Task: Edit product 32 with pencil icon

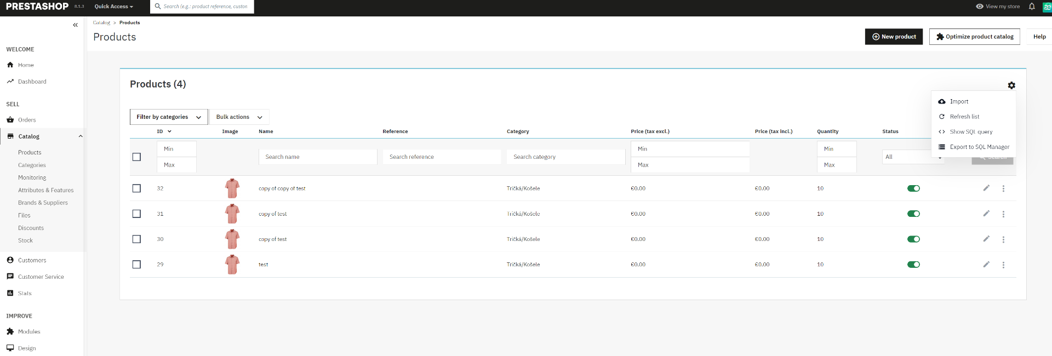Action: coord(986,188)
